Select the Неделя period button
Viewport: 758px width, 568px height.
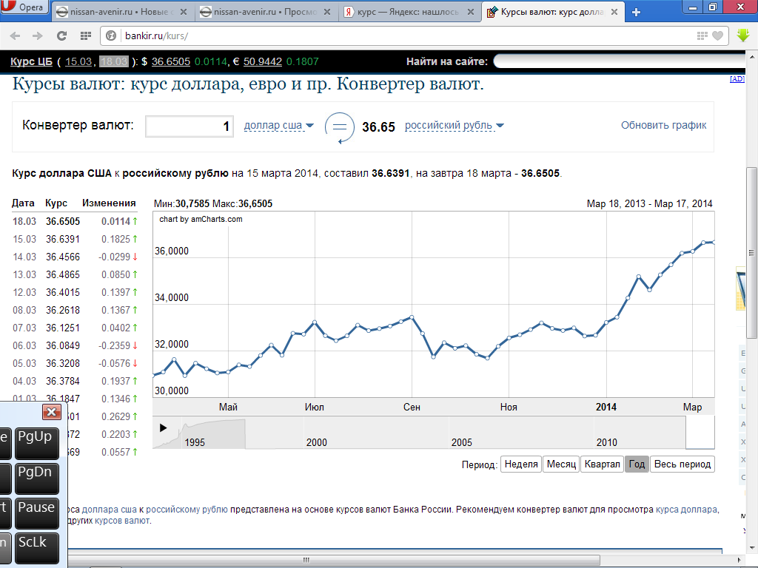coord(520,464)
